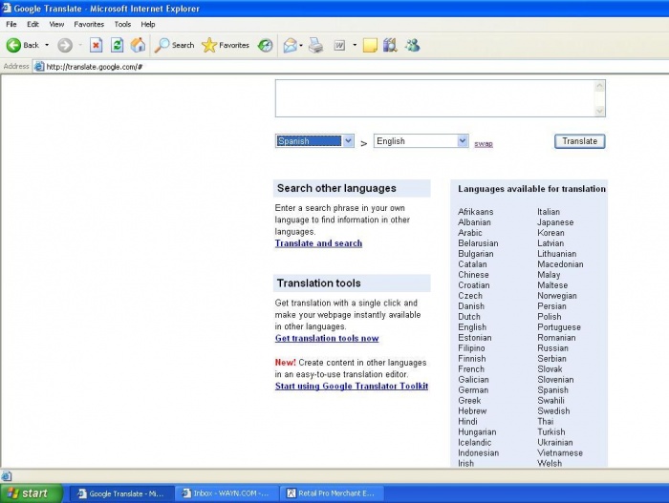Viewport: 669px width, 503px height.
Task: Switch to Google Translate taskbar button
Action: pos(121,493)
